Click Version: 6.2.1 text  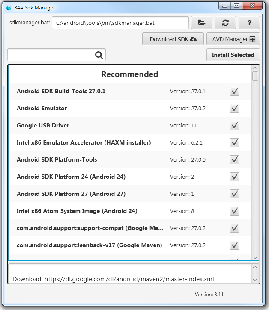(x=186, y=142)
